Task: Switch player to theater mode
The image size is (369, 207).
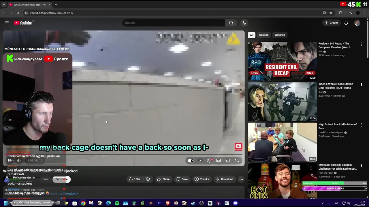Action: 219,161
